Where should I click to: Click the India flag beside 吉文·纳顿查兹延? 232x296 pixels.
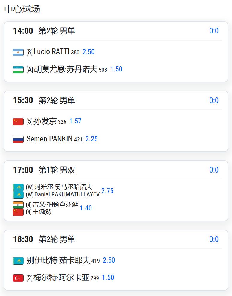coord(18,205)
